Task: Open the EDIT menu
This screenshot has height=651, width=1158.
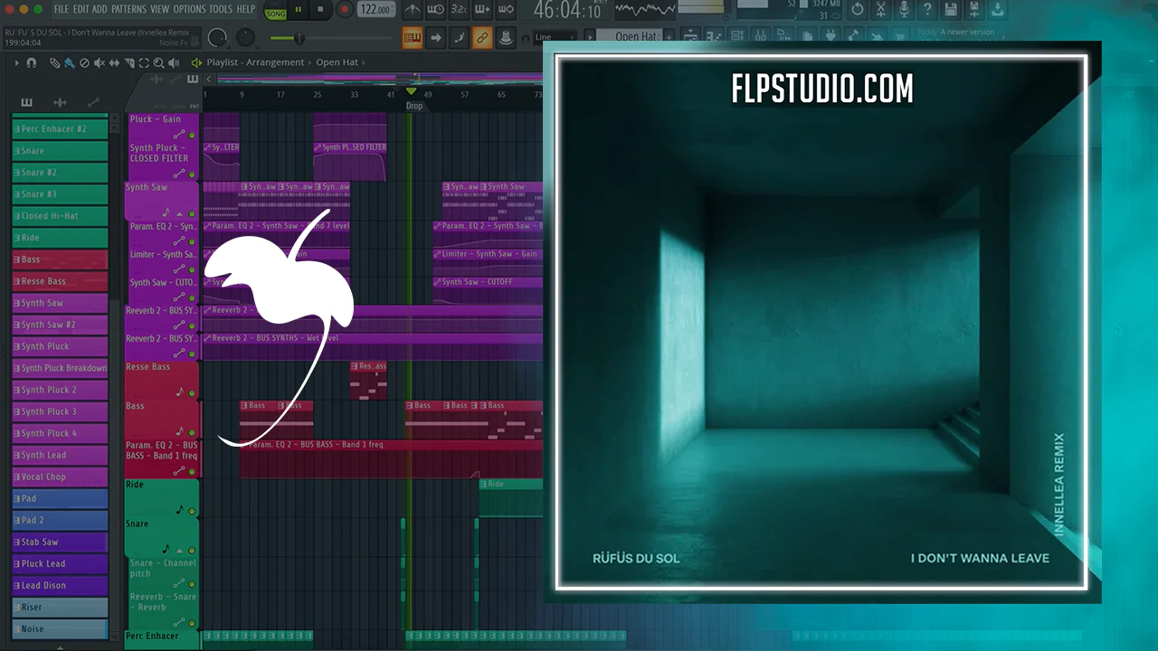Action: [x=81, y=9]
